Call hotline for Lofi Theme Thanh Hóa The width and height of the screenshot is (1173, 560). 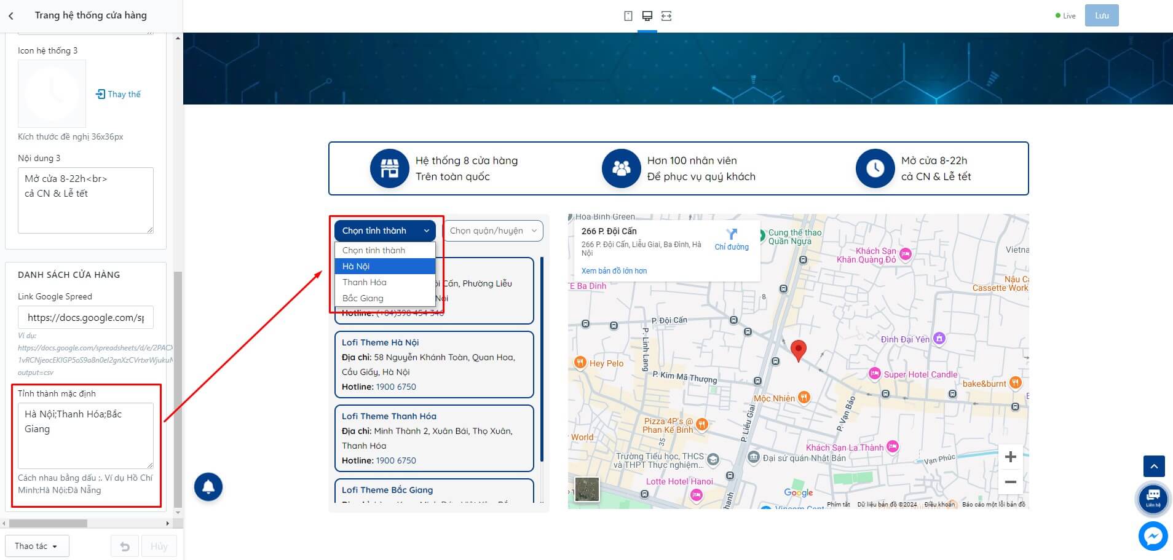(396, 460)
